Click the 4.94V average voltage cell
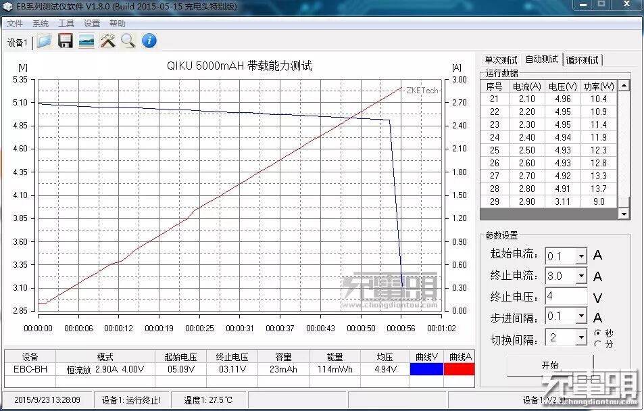644x411 pixels. pyautogui.click(x=385, y=369)
